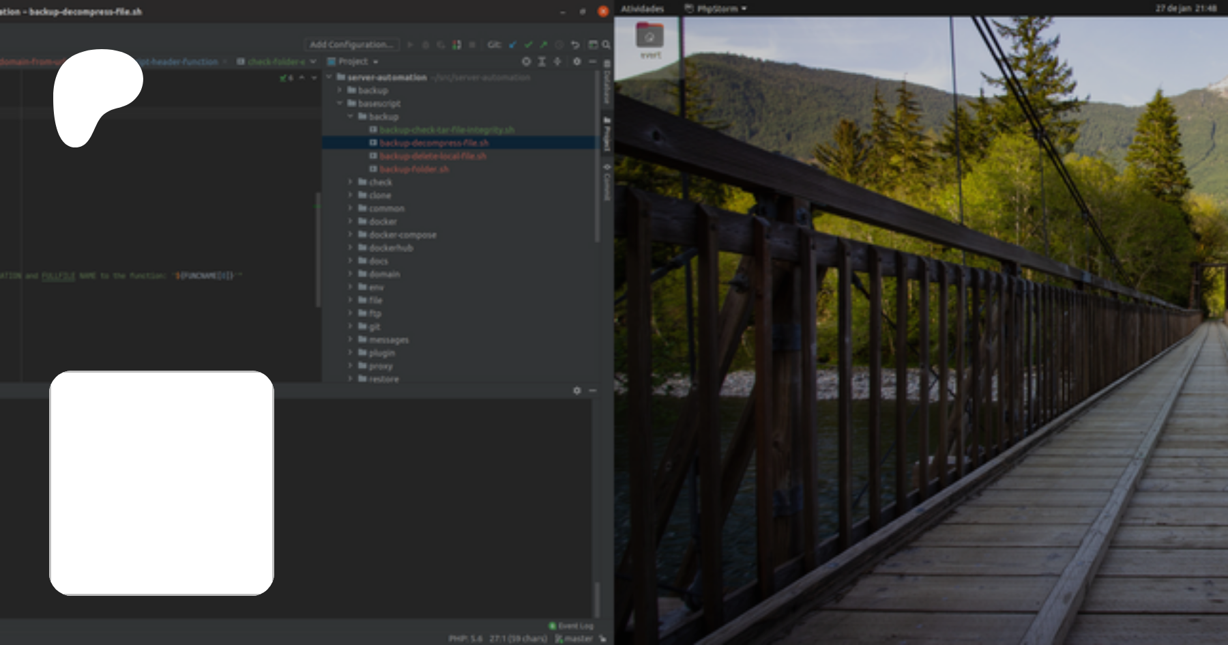The width and height of the screenshot is (1228, 645).
Task: Expand the docker-compose folder
Action: (351, 235)
